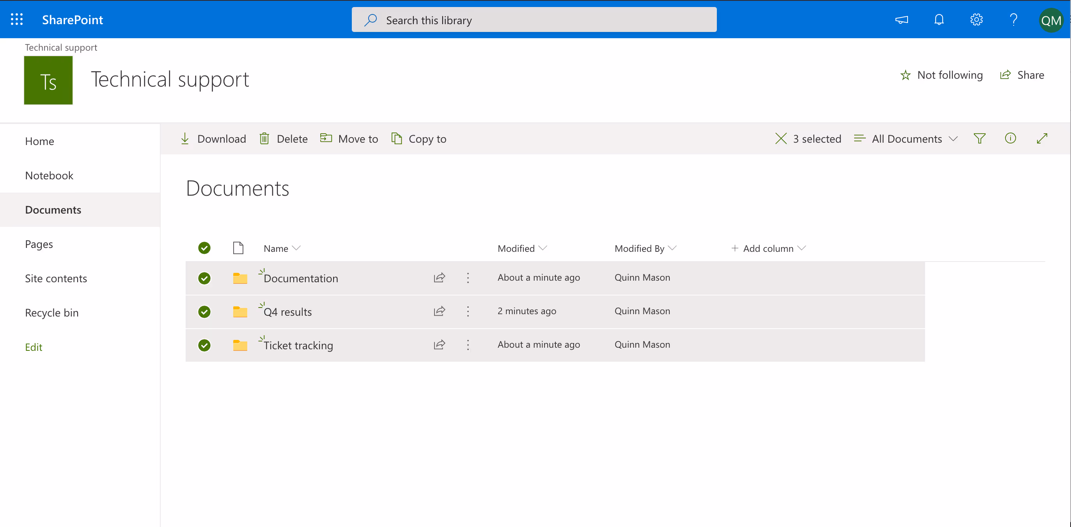Open the Add column dropdown
The width and height of the screenshot is (1071, 527).
[768, 248]
